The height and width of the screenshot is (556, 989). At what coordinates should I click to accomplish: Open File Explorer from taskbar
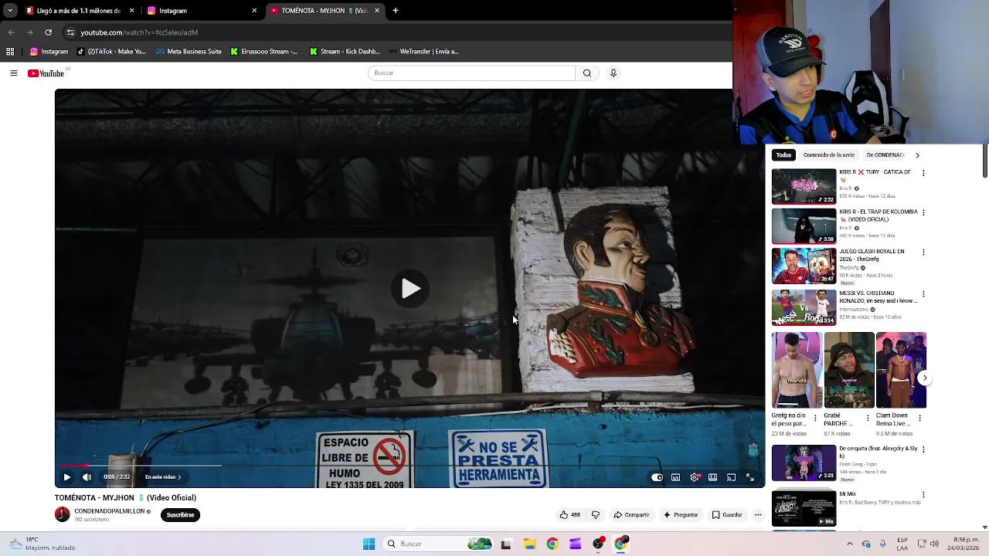pyautogui.click(x=529, y=544)
